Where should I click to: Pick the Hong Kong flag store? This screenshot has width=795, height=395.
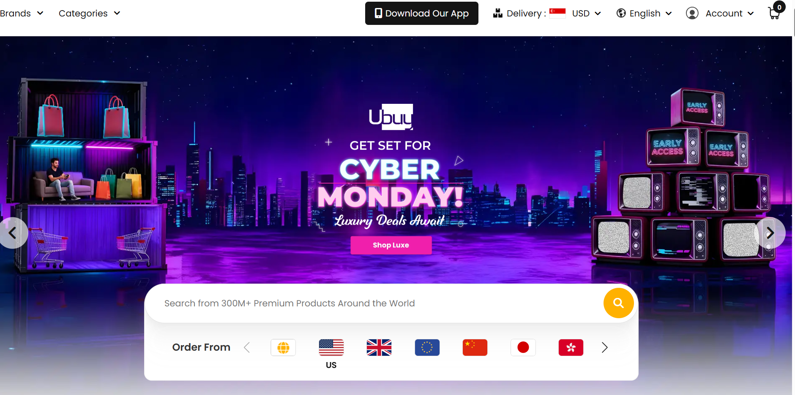tap(571, 347)
